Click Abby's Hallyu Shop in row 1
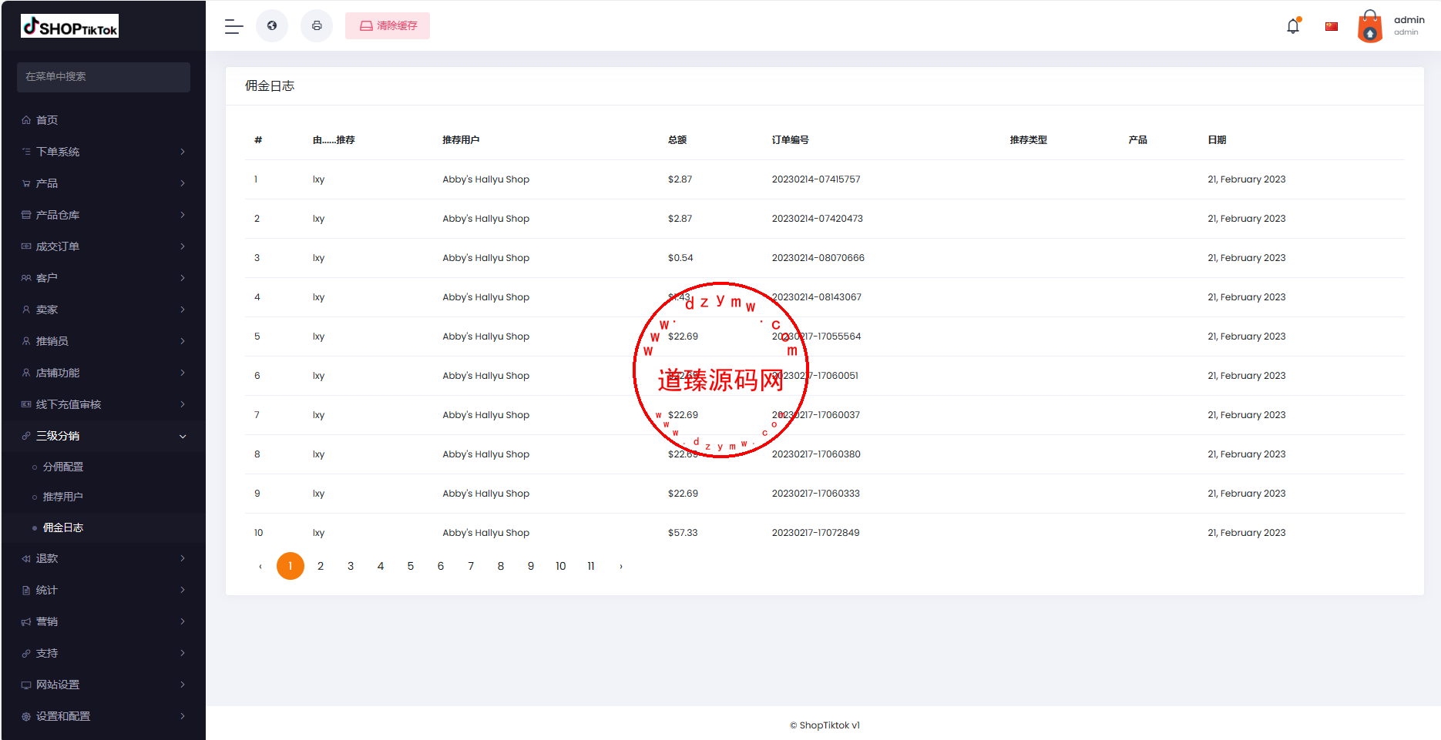Screen dimensions: 1441x740 tap(486, 179)
